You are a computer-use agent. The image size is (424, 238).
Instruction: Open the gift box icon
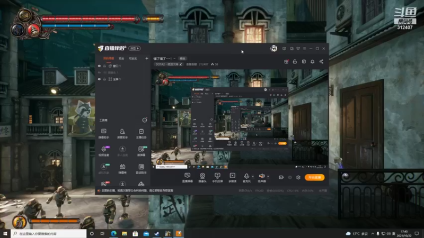tap(286, 61)
